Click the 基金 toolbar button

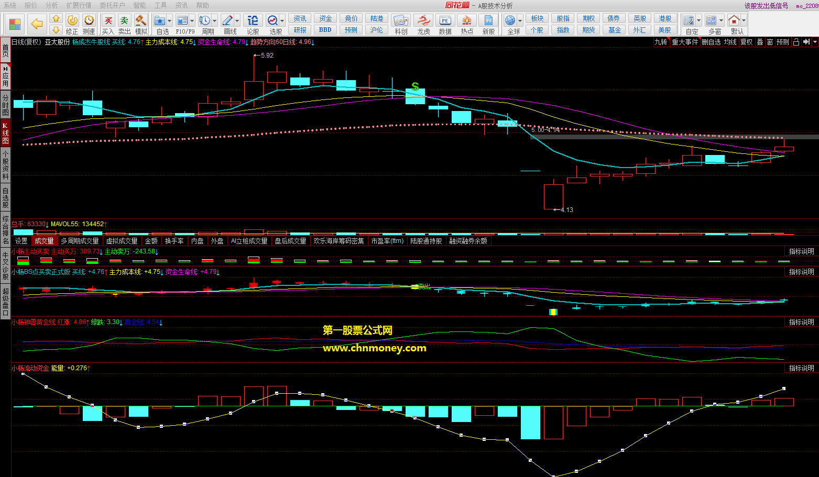614,30
